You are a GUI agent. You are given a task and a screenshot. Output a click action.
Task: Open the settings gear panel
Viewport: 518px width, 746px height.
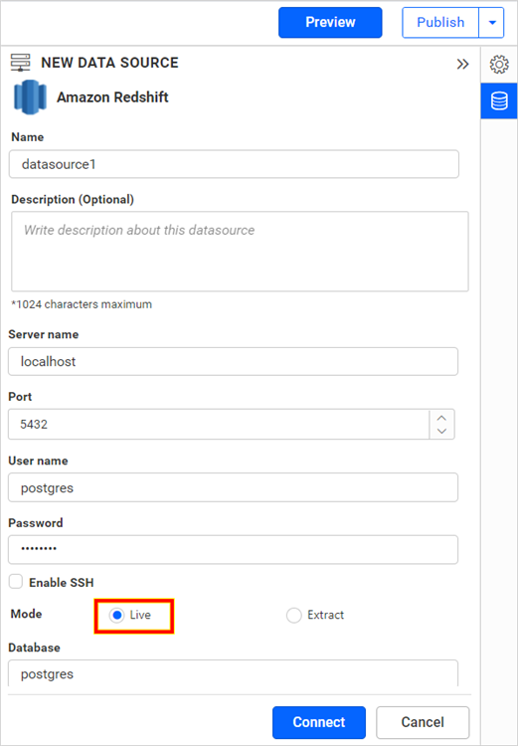coord(499,65)
